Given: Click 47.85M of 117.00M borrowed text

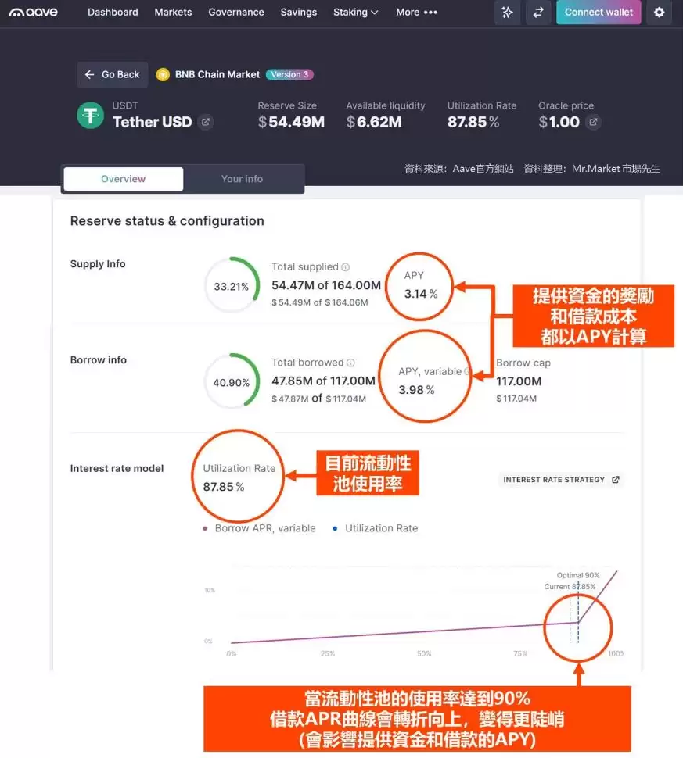Looking at the screenshot, I should (323, 381).
